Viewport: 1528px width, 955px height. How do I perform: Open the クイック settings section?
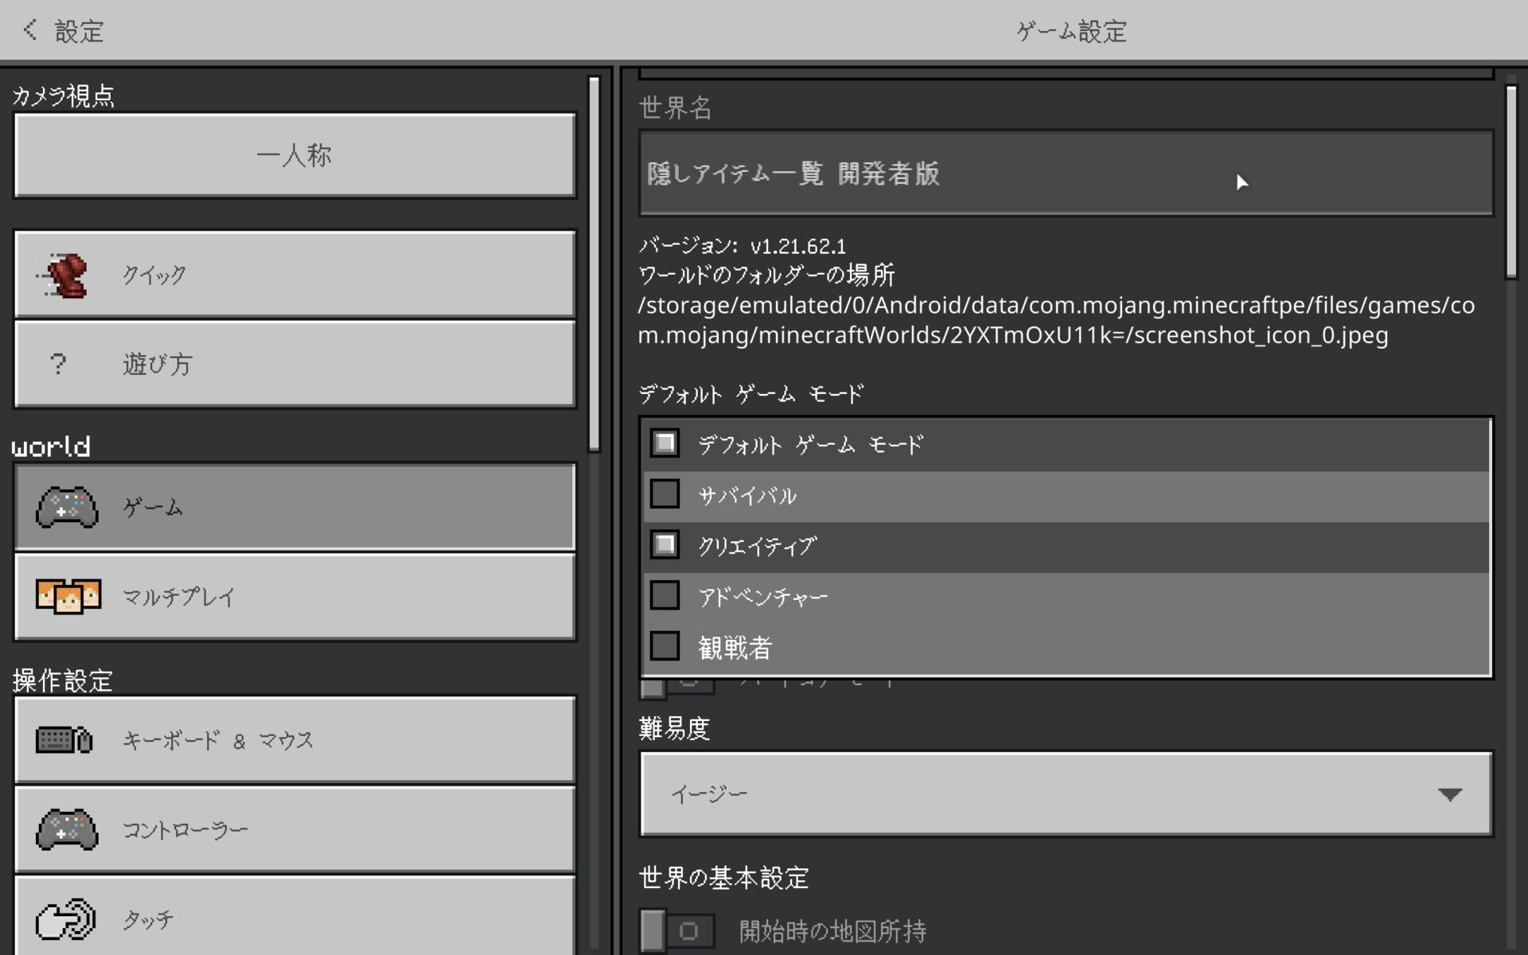pyautogui.click(x=294, y=275)
